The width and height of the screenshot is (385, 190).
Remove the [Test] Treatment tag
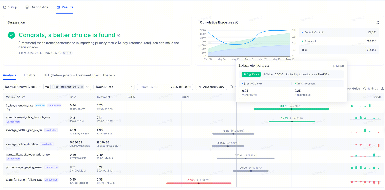(x=82, y=87)
